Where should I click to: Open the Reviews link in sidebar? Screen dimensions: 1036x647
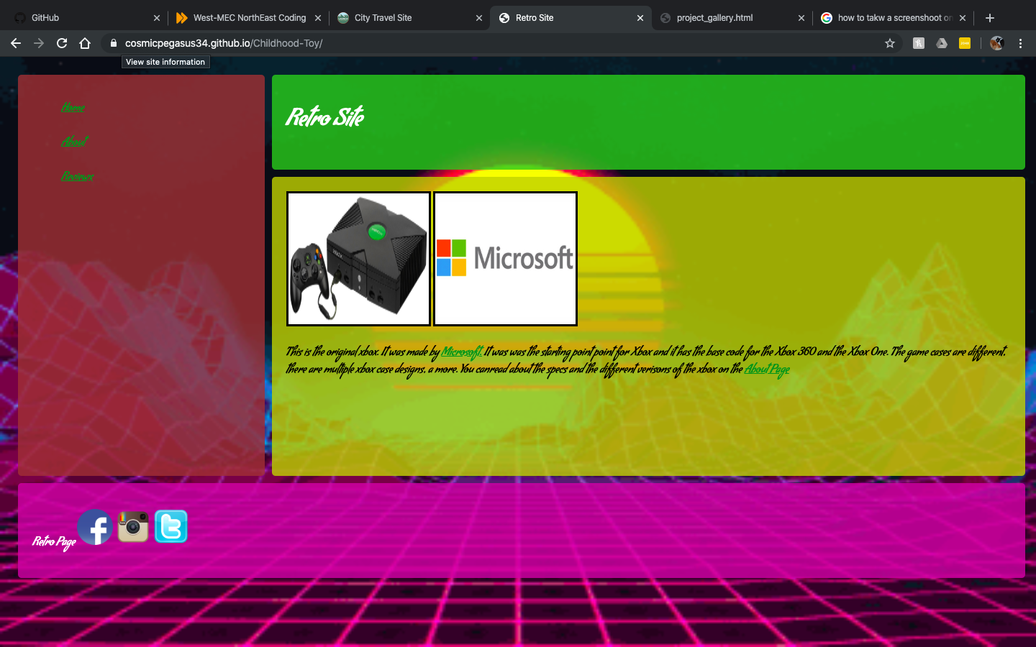77,176
